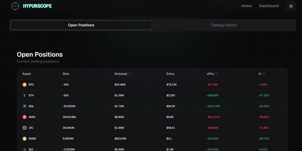Click the SOL notional value $1.73M

click(119, 106)
